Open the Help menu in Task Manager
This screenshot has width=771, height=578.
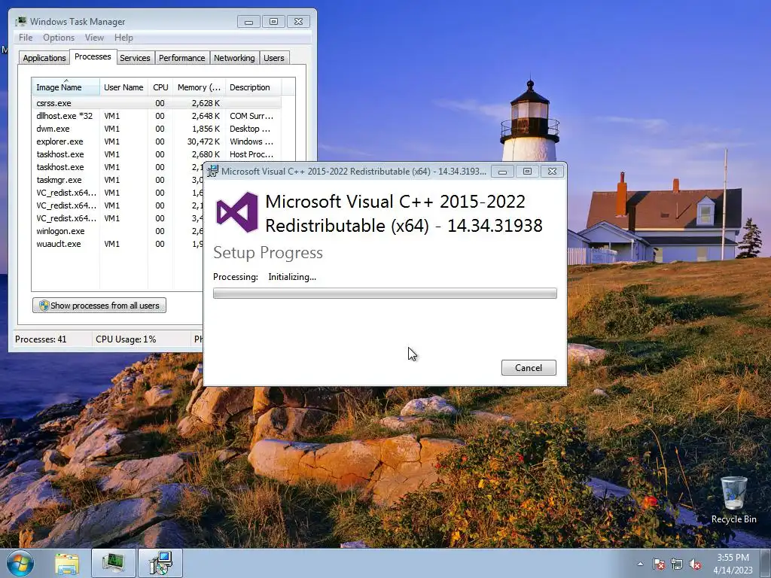[123, 38]
